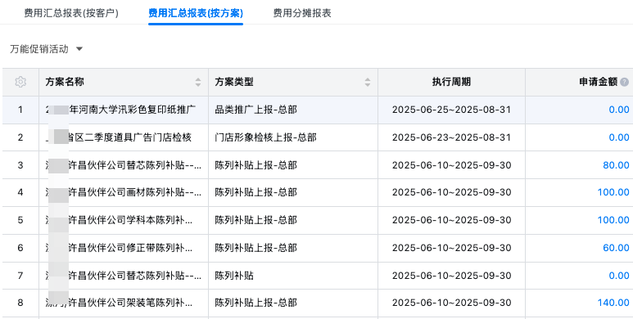Expand the 万能促销活动 dropdown

pyautogui.click(x=47, y=49)
